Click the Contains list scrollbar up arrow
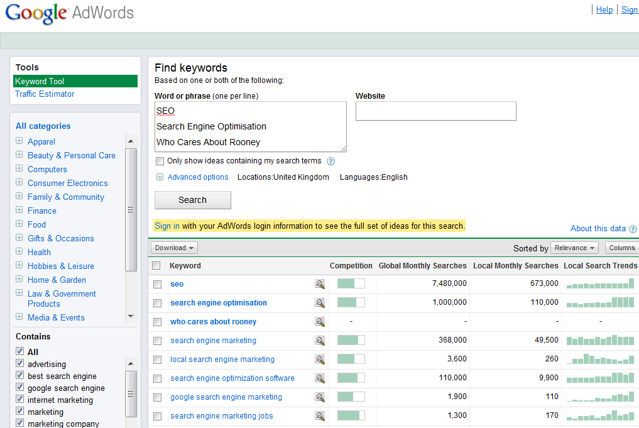 (131, 363)
